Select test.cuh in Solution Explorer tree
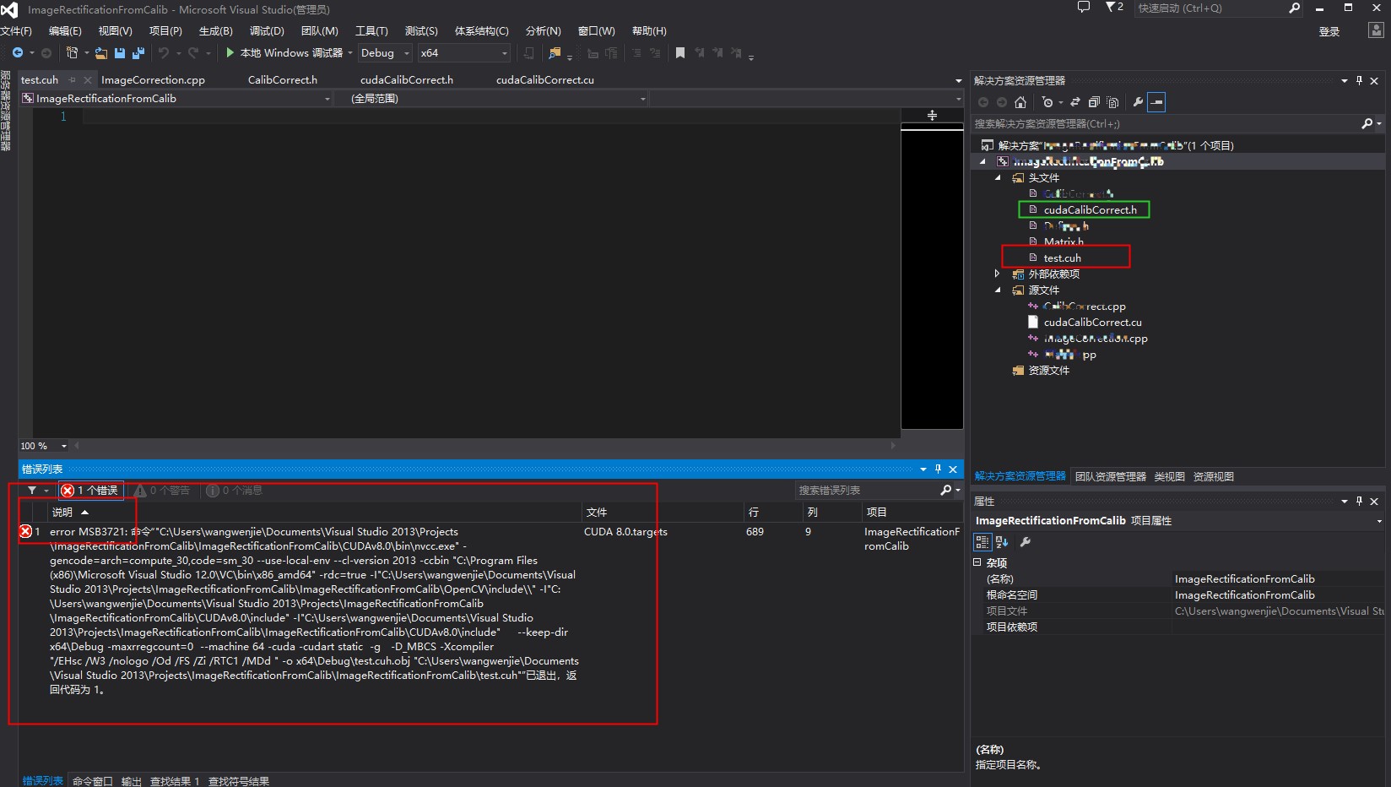The image size is (1391, 787). (1062, 258)
